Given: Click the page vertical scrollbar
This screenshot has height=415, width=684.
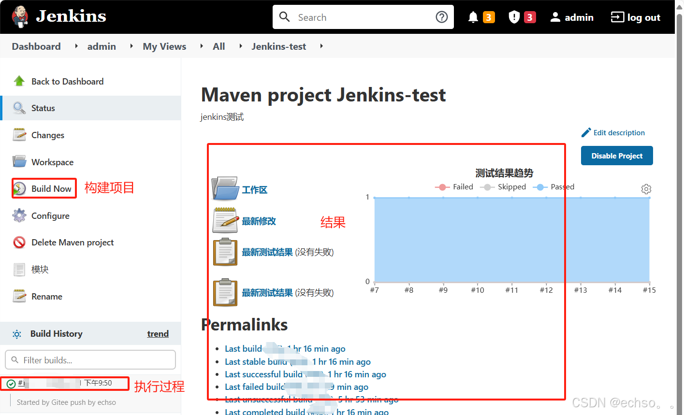Looking at the screenshot, I should point(679,208).
